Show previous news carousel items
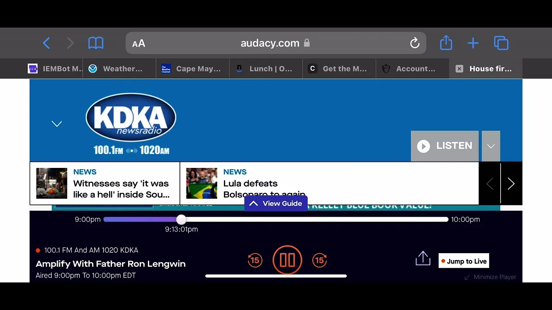This screenshot has height=310, width=552. (489, 184)
